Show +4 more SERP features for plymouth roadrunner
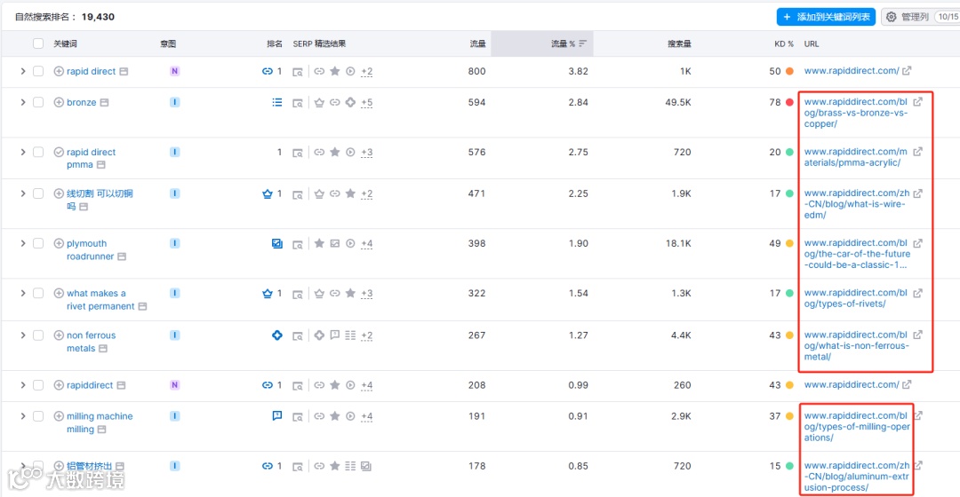The width and height of the screenshot is (960, 497). click(x=367, y=244)
